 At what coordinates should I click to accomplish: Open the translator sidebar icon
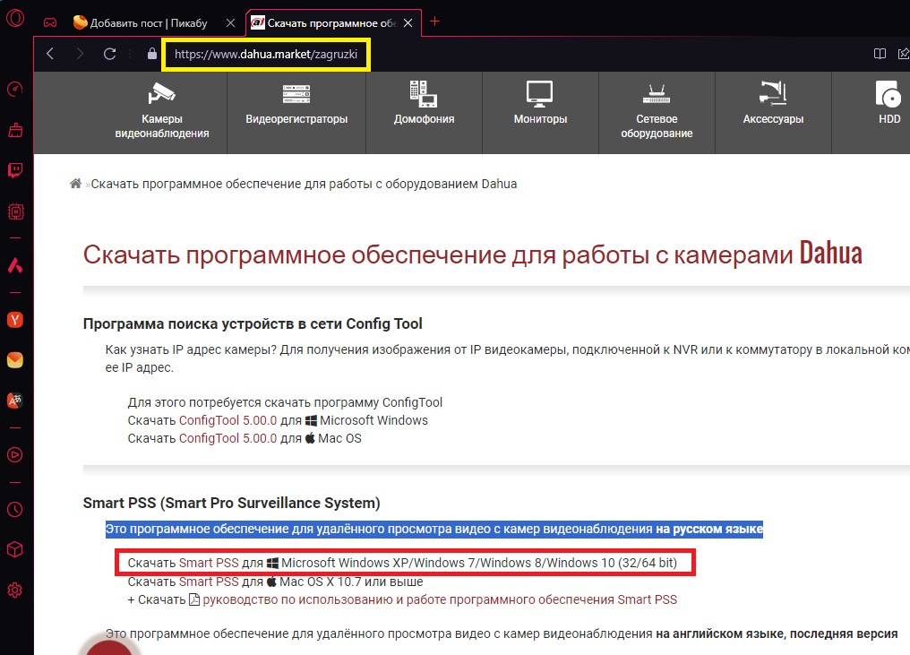(15, 401)
